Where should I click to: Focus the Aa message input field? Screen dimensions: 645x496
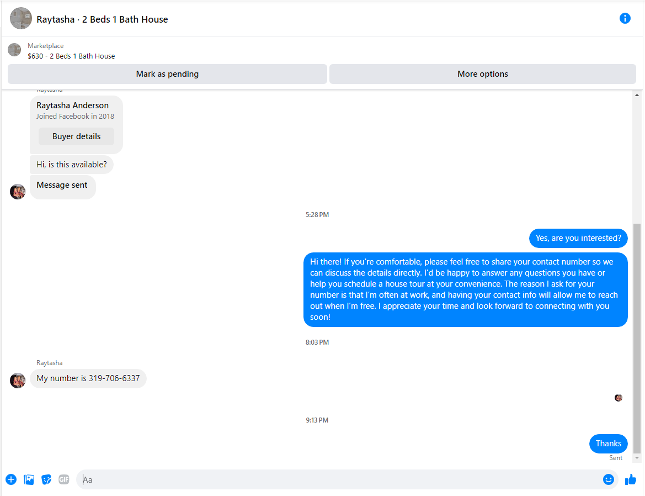340,479
